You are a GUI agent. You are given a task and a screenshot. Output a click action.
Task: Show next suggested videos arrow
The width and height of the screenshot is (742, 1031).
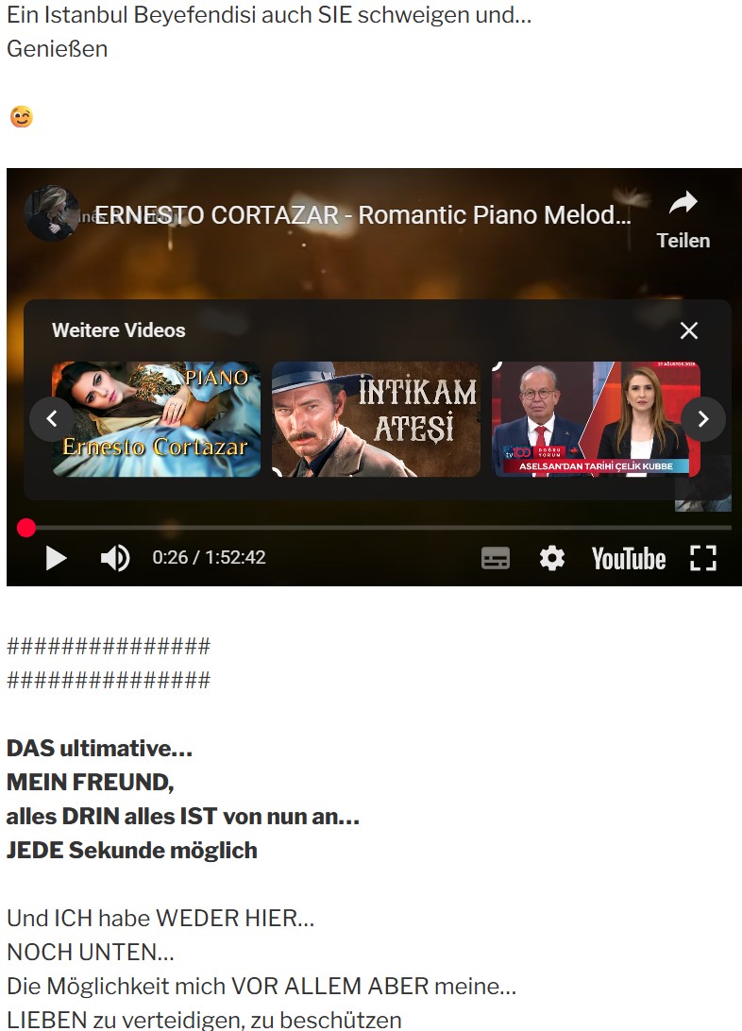click(x=703, y=419)
